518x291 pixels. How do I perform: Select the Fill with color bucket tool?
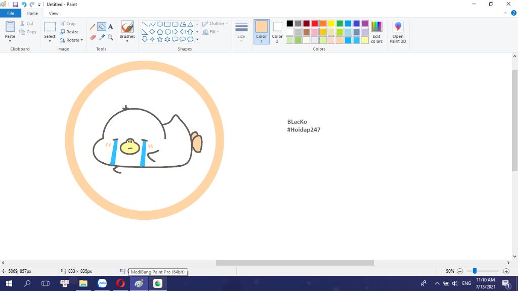pyautogui.click(x=101, y=27)
